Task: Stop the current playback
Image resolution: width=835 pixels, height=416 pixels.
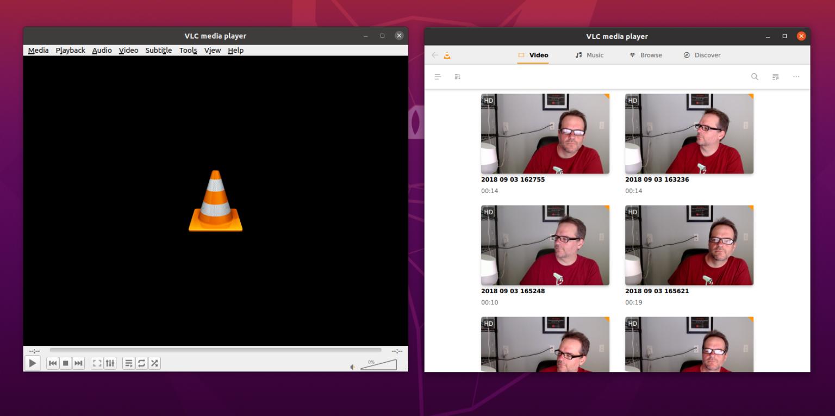Action: (x=65, y=363)
